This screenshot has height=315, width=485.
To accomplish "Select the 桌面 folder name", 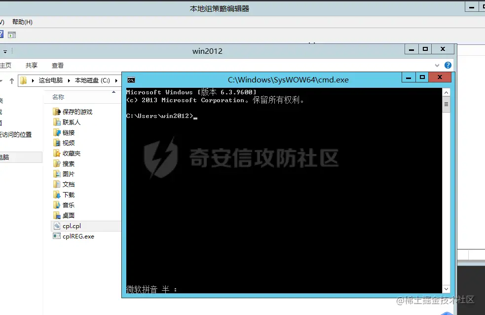I will click(69, 216).
